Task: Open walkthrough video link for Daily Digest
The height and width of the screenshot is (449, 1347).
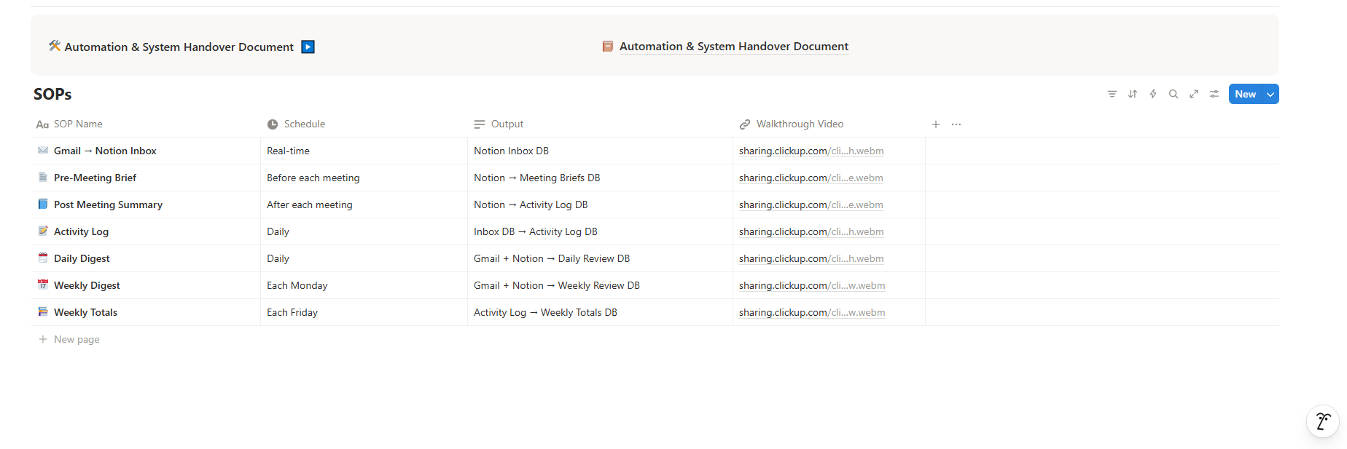Action: point(811,258)
